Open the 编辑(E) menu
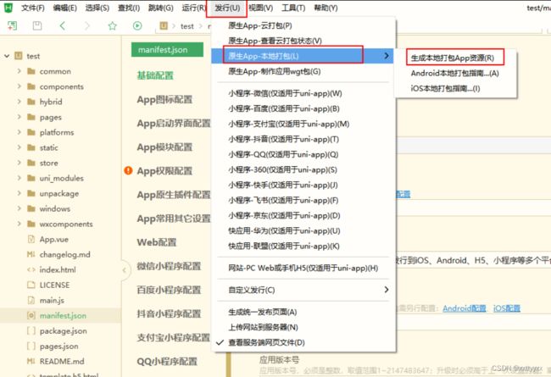Viewport: 551px width, 377px height. (x=65, y=8)
